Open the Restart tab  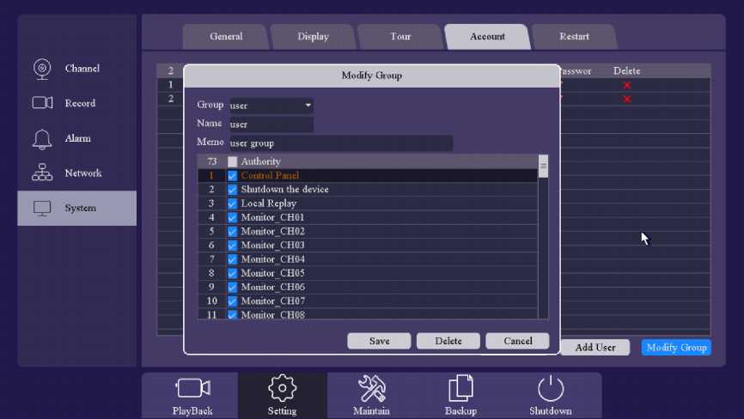click(x=574, y=37)
